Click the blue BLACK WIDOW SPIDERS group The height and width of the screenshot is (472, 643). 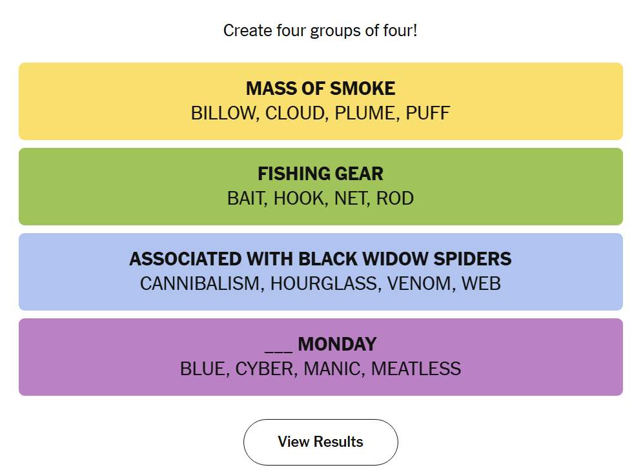320,271
